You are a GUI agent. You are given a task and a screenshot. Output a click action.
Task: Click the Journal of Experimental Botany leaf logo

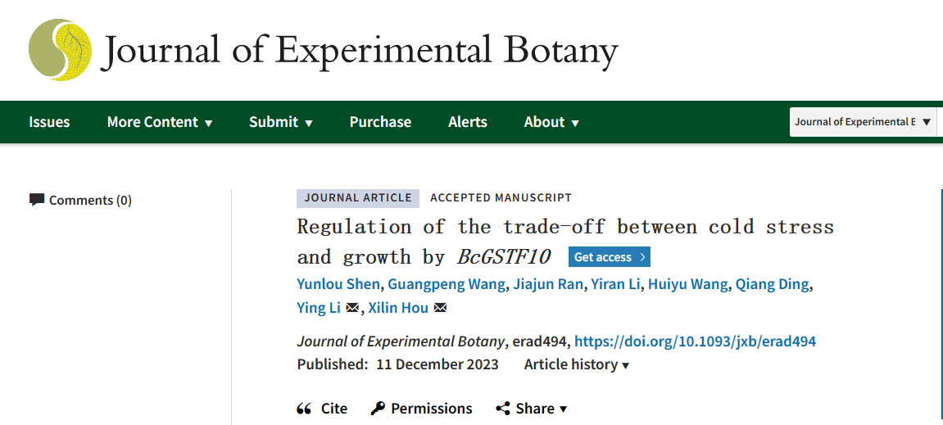60,49
